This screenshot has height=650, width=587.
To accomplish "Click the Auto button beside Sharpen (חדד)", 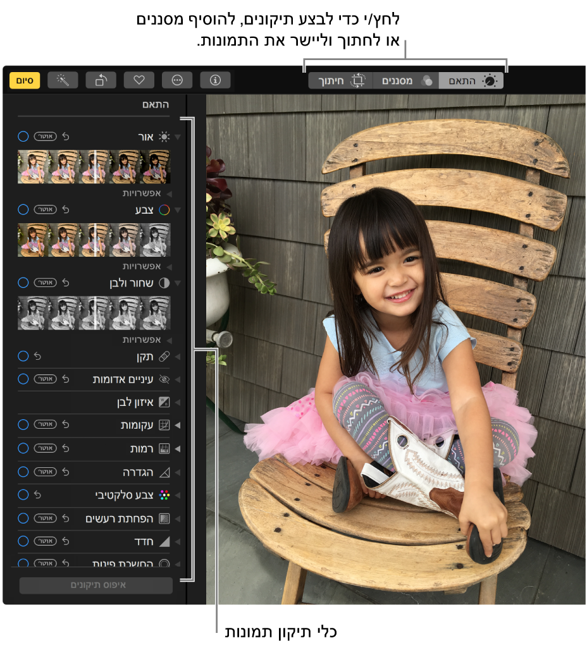I will (45, 541).
